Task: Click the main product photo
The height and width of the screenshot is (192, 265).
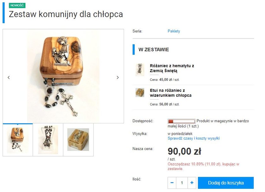Action: [x=63, y=76]
